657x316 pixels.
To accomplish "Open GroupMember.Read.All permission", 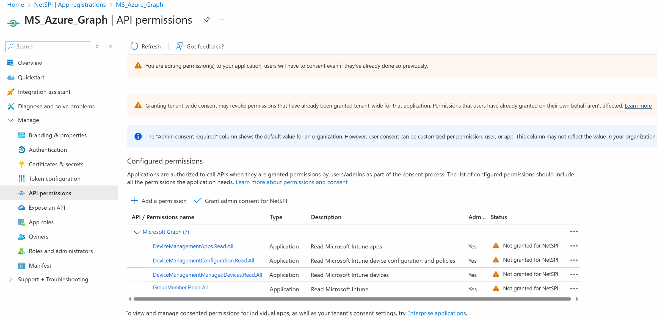I will (x=180, y=287).
